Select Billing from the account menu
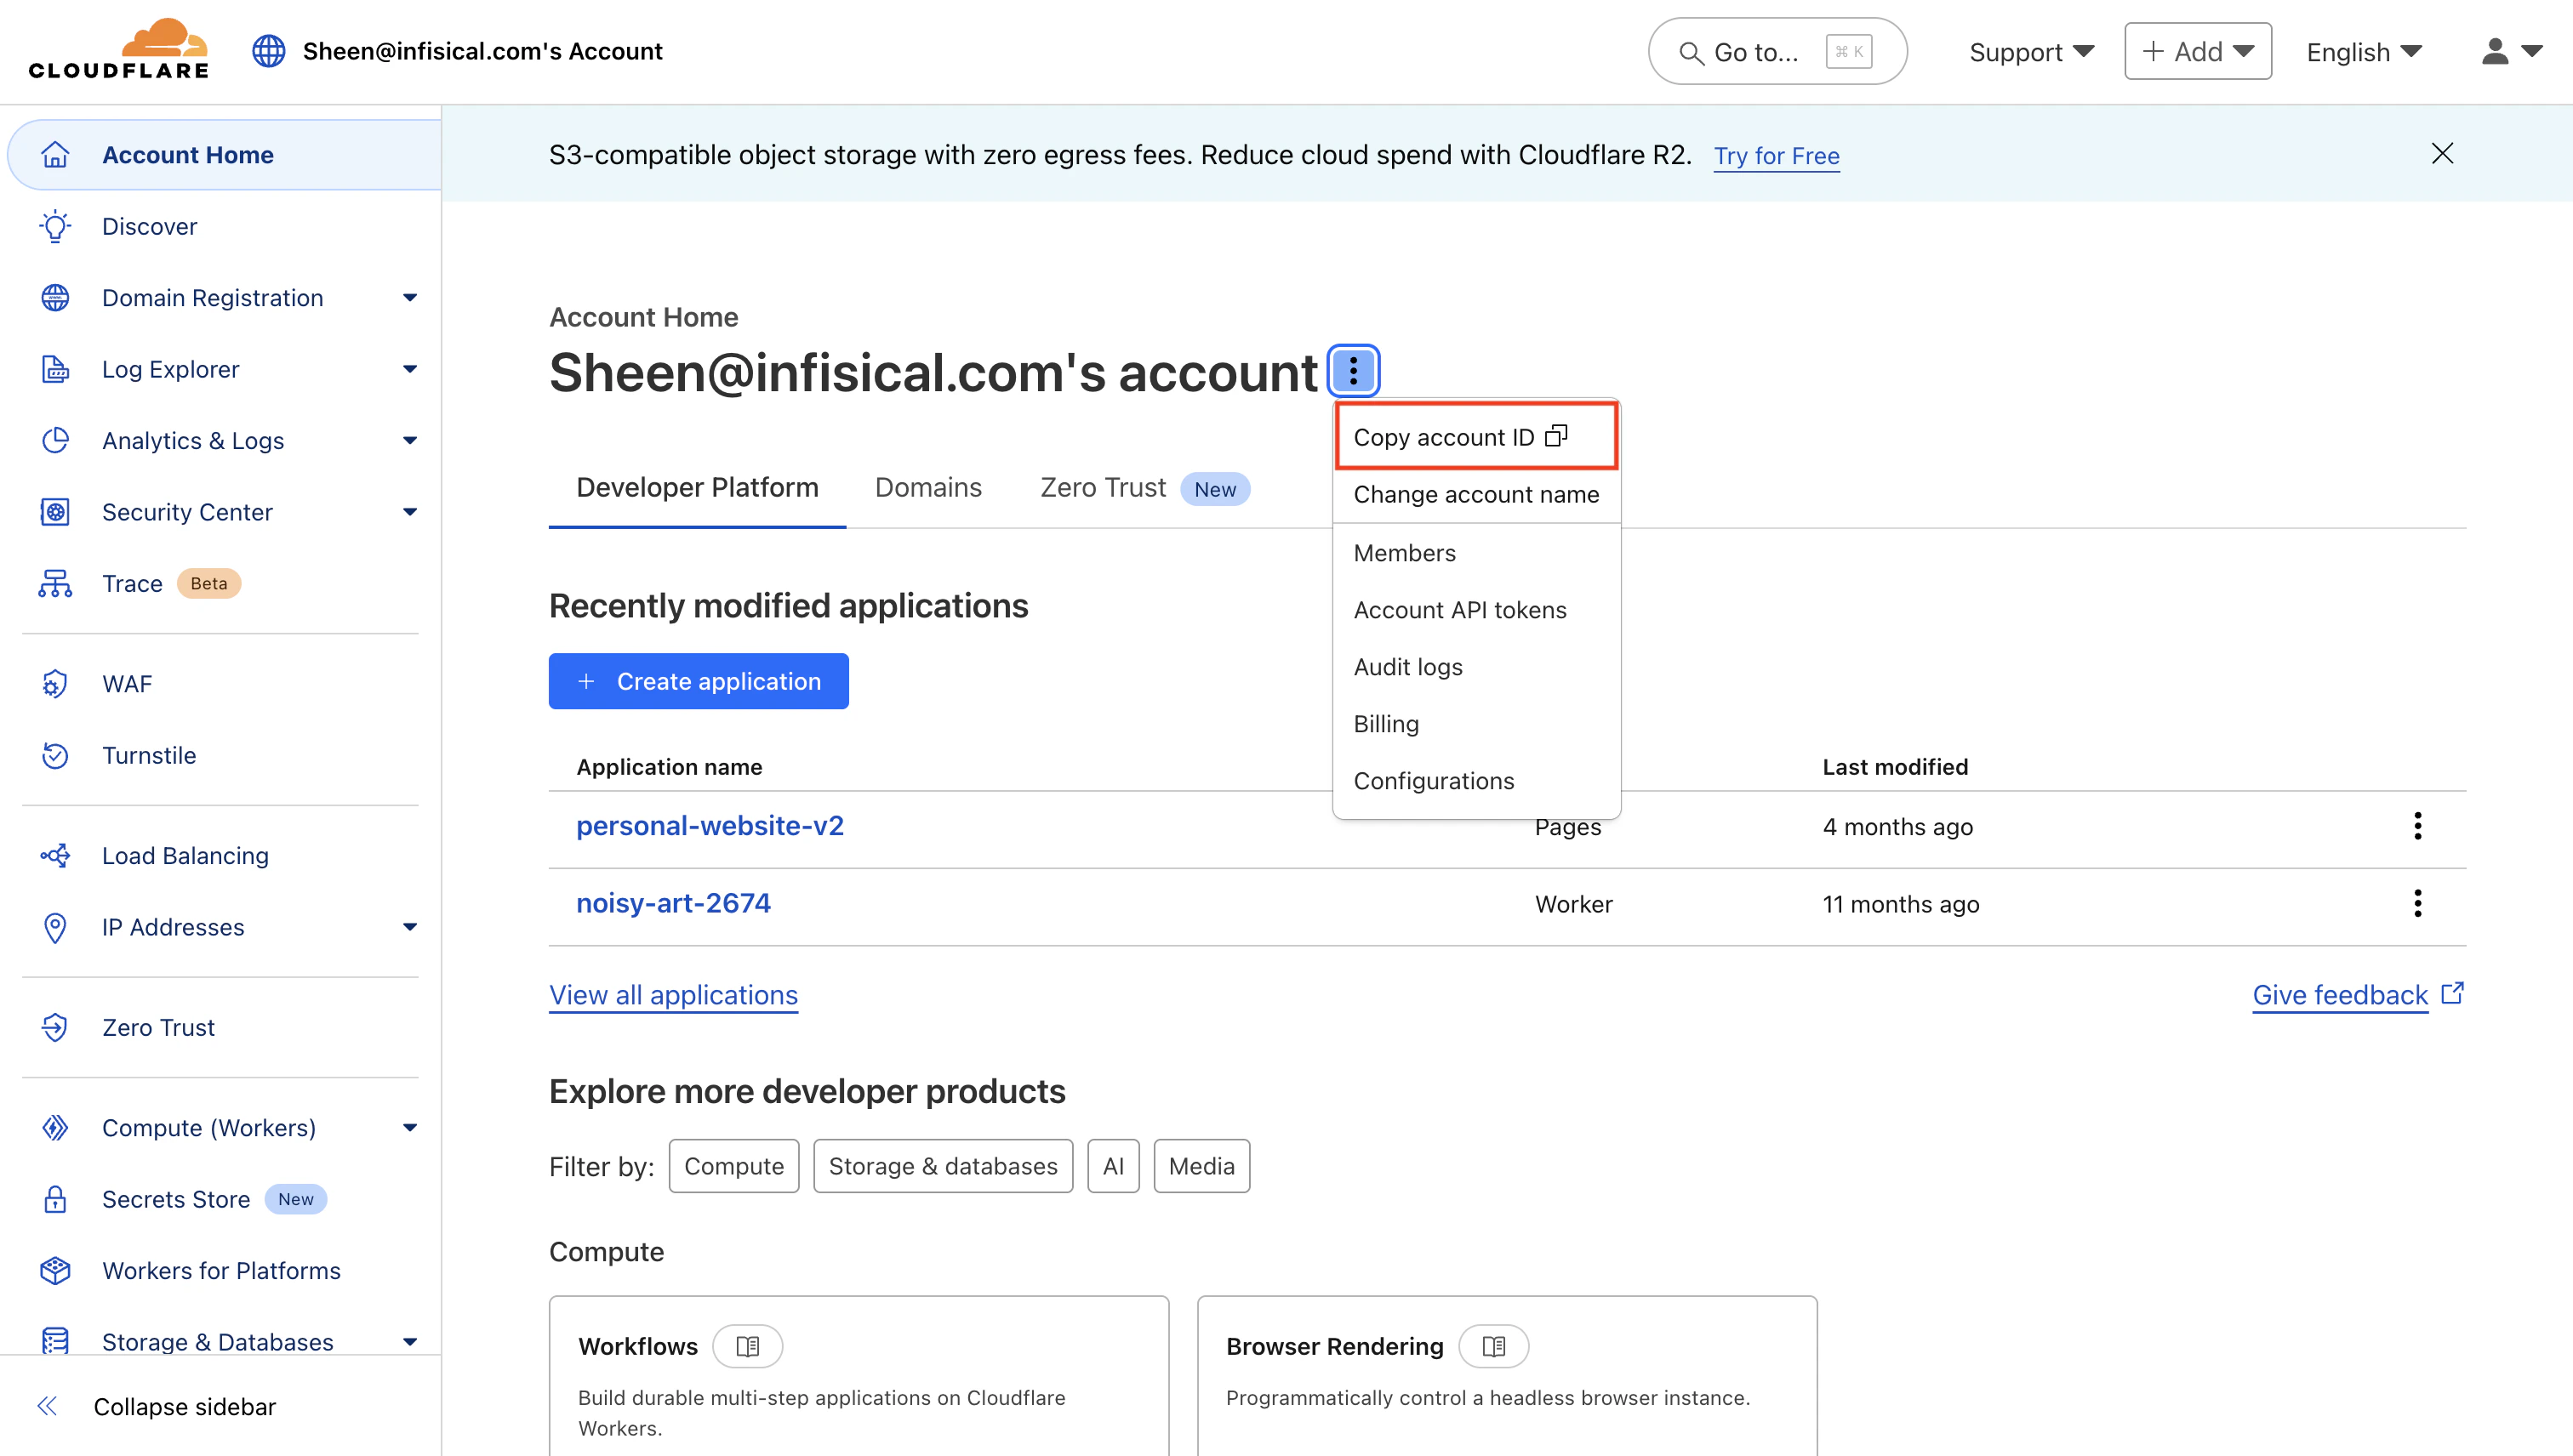The image size is (2573, 1456). point(1475,724)
